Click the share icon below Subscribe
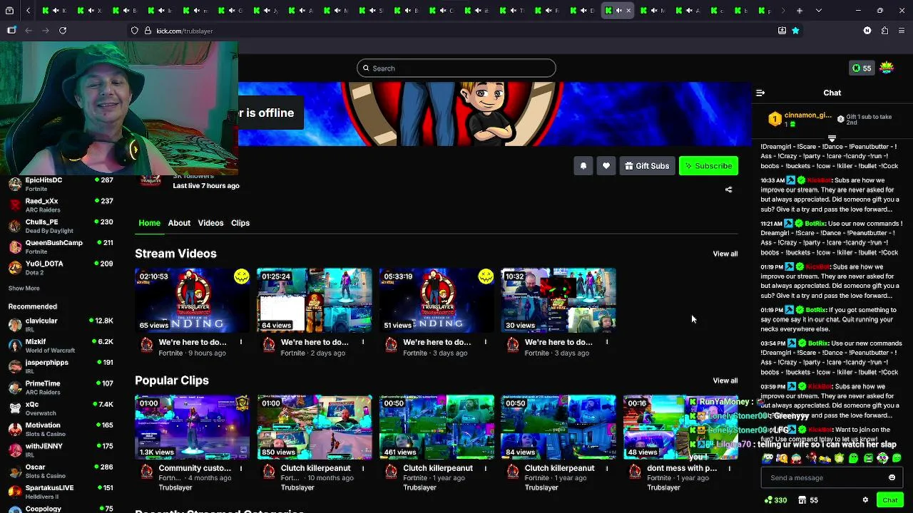Viewport: 913px width, 513px height. [x=728, y=190]
